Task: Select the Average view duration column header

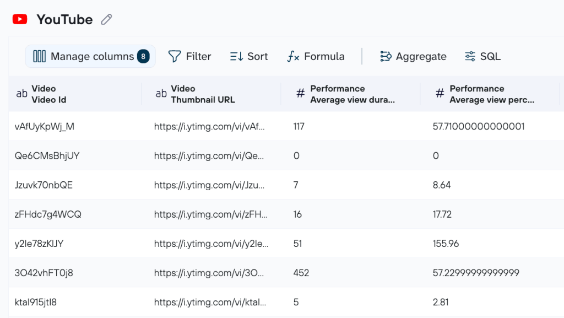Action: pos(351,94)
